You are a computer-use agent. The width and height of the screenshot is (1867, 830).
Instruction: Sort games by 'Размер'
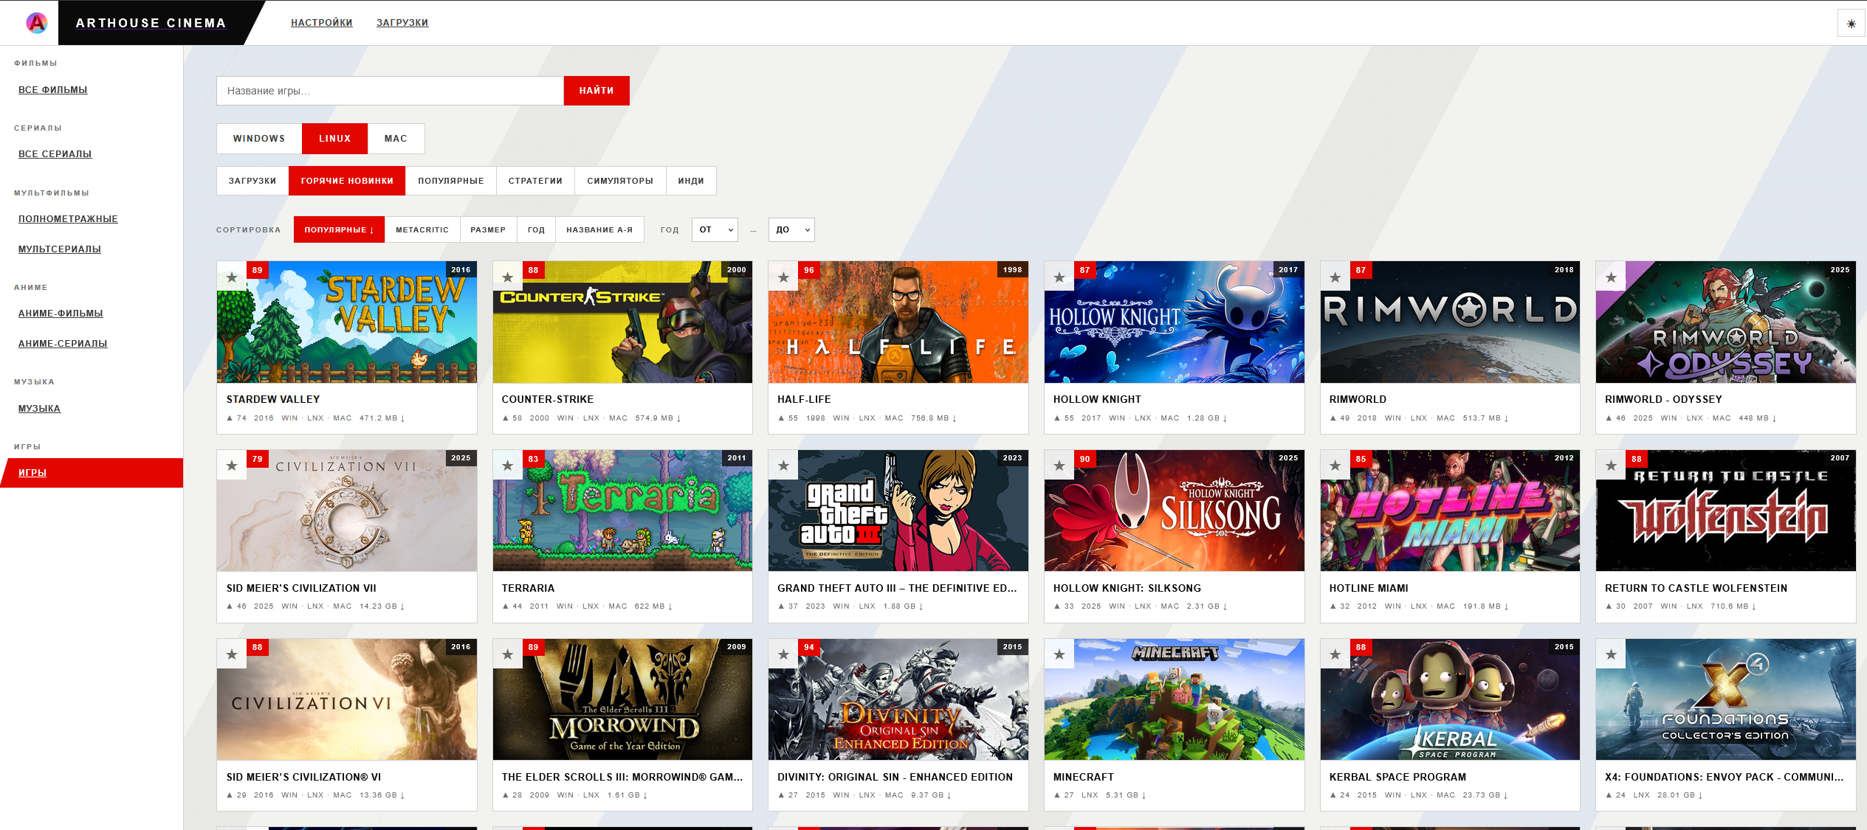click(488, 229)
